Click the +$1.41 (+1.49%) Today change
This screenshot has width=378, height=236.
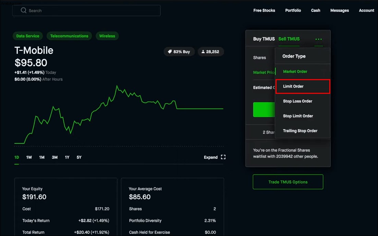(x=35, y=72)
